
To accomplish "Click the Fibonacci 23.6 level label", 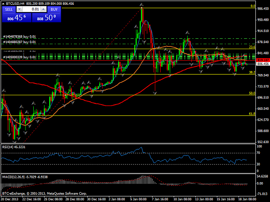I will [252, 47].
